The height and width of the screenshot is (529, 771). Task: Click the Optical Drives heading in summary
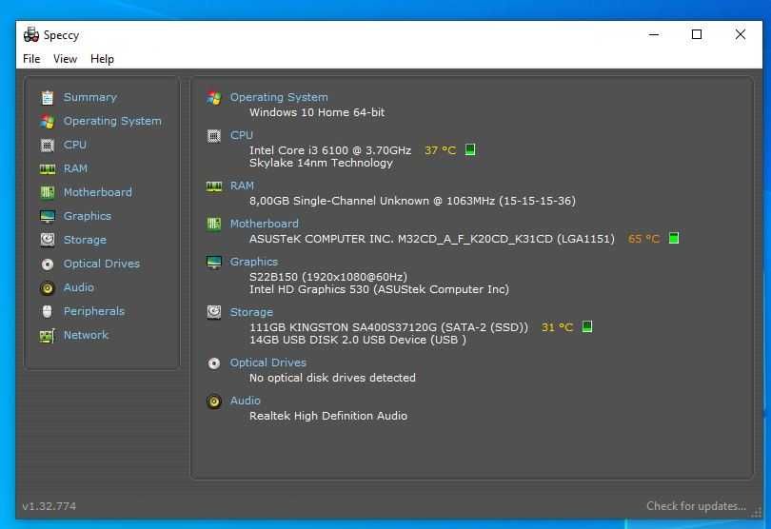coord(268,362)
